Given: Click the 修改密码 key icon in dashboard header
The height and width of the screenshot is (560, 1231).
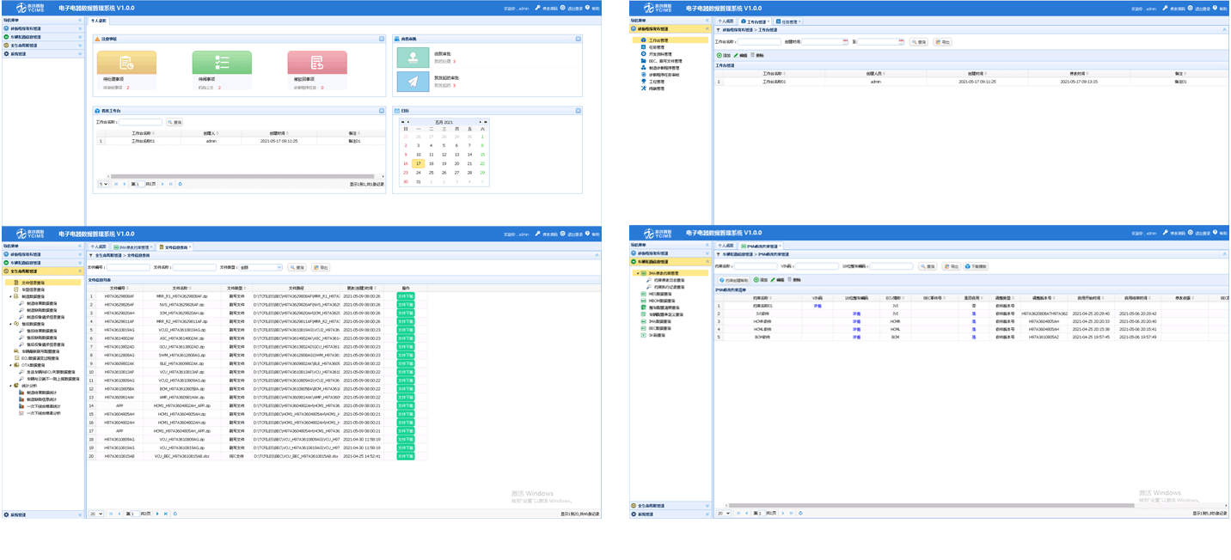Looking at the screenshot, I should coord(537,8).
